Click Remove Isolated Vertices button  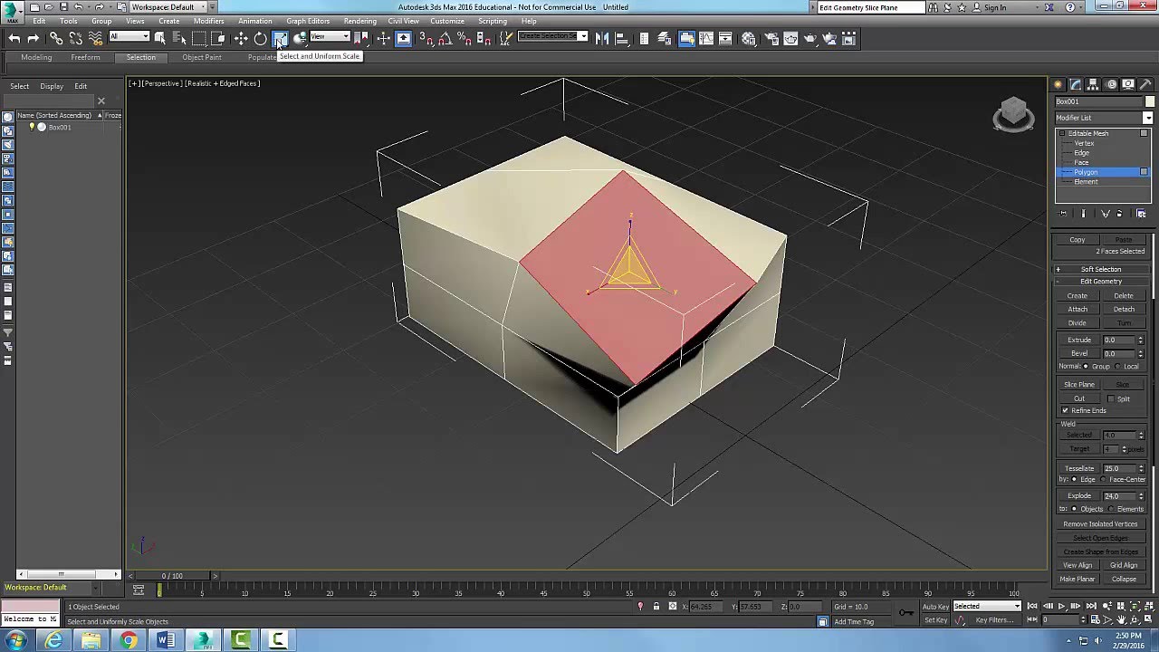pos(1100,524)
